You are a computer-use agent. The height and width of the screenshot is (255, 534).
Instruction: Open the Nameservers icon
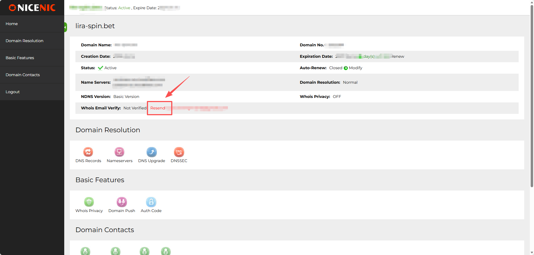tap(119, 152)
